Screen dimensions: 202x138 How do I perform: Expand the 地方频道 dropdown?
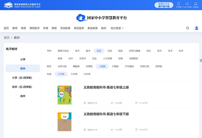click(117, 28)
